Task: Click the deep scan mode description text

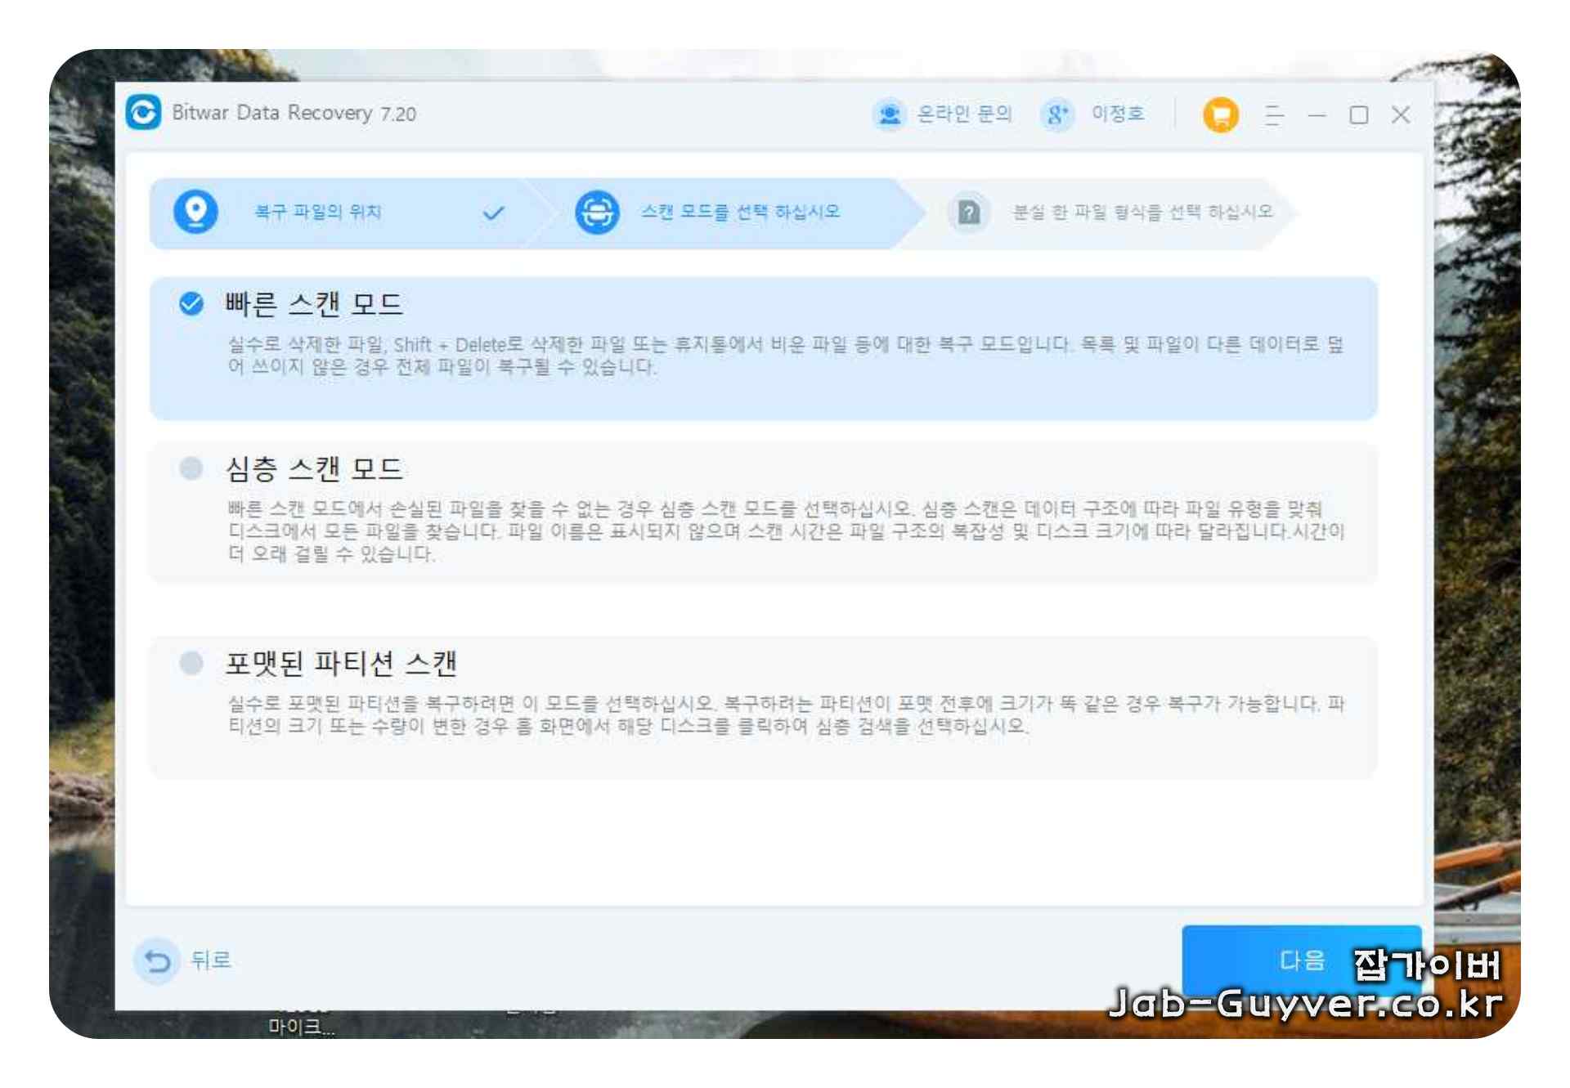Action: tap(785, 531)
